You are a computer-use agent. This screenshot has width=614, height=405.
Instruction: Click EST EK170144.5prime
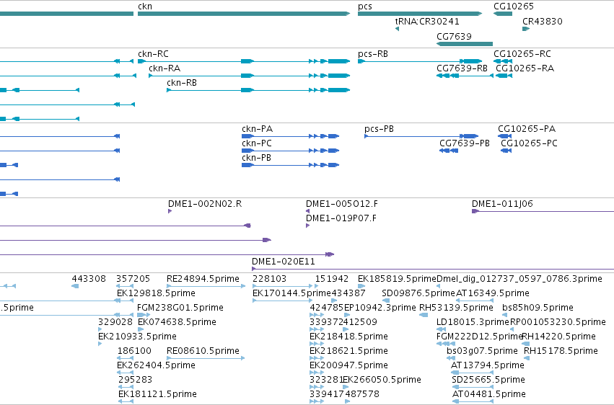291,293
